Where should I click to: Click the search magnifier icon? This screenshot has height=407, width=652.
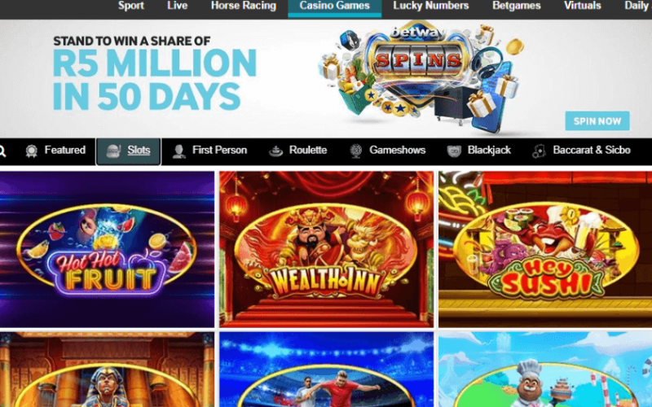(2, 151)
